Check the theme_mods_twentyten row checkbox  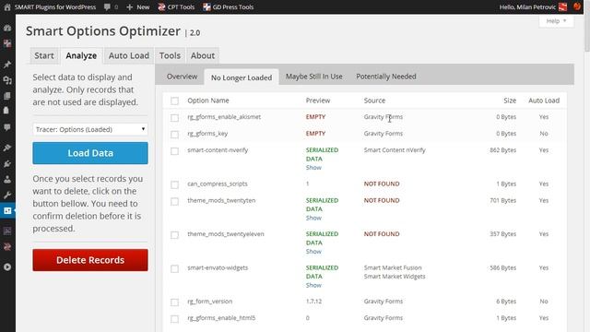tap(174, 201)
